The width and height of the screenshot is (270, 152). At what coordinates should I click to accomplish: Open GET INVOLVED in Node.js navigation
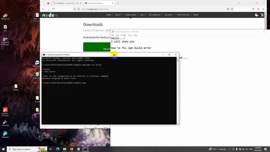(x=154, y=15)
